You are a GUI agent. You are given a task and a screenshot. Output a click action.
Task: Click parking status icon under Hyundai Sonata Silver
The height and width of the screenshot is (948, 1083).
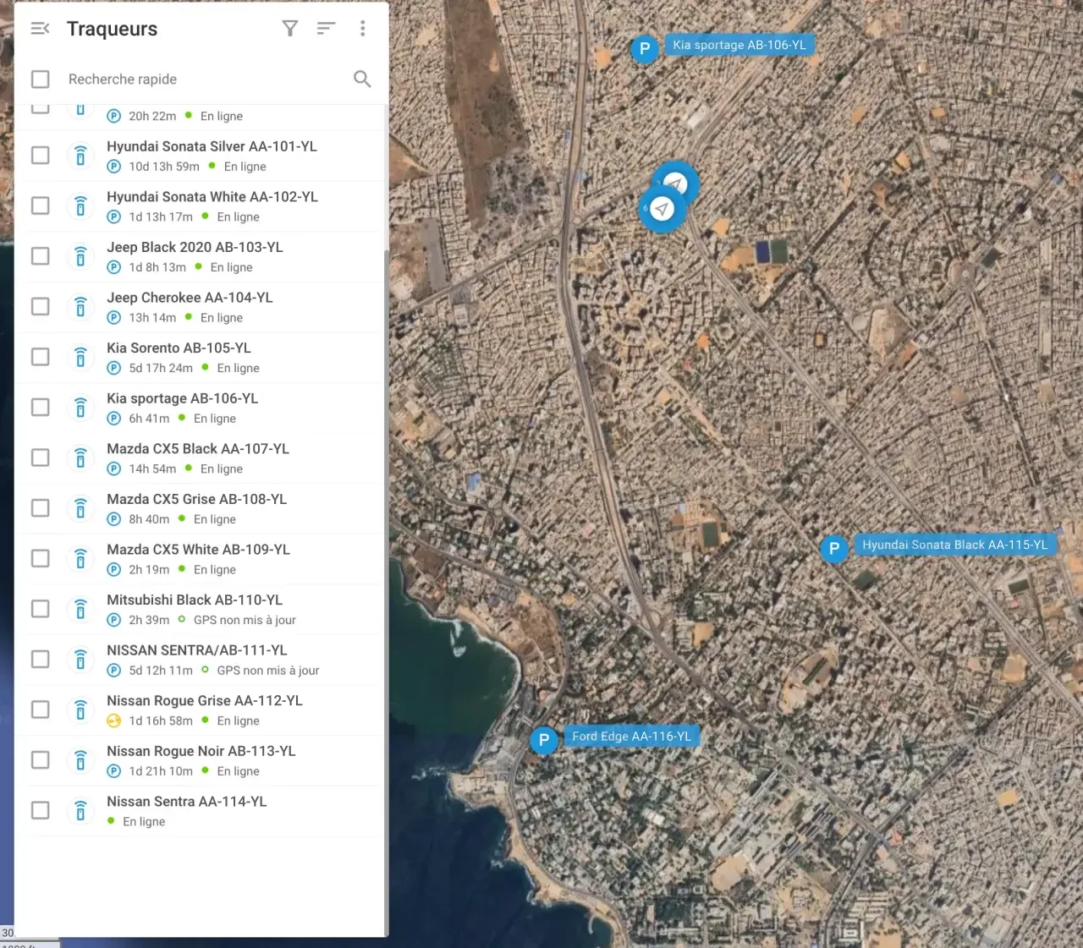[114, 167]
